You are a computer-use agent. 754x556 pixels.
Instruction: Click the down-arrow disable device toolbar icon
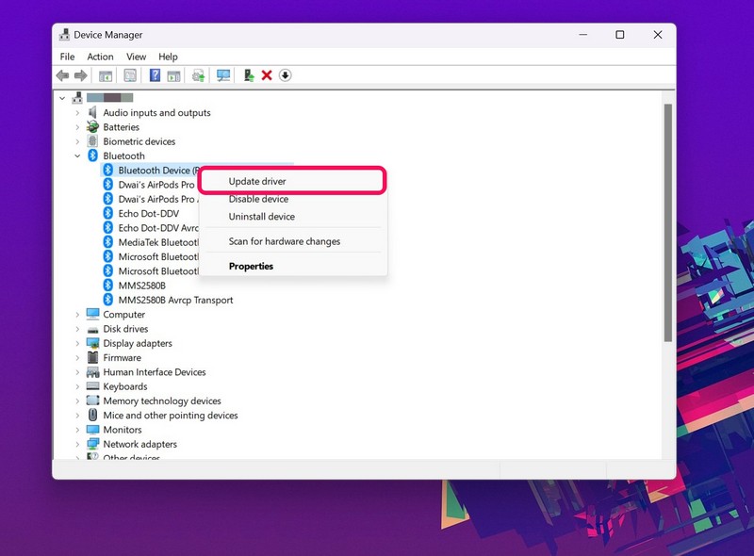286,75
